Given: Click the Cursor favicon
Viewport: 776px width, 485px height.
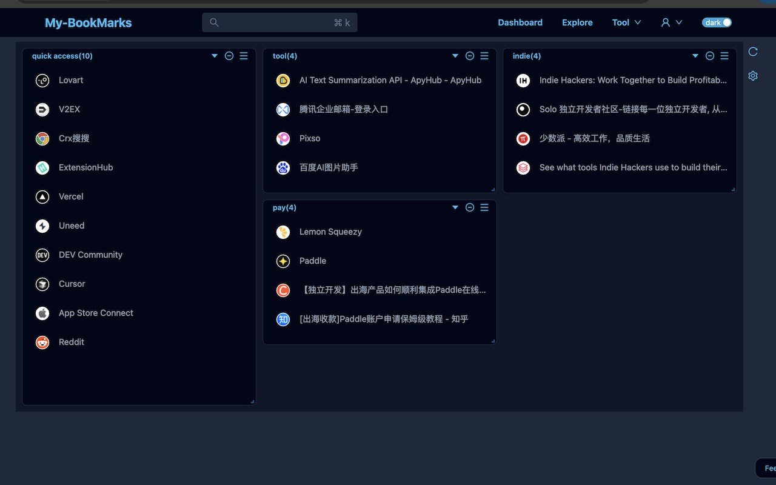Looking at the screenshot, I should point(42,284).
